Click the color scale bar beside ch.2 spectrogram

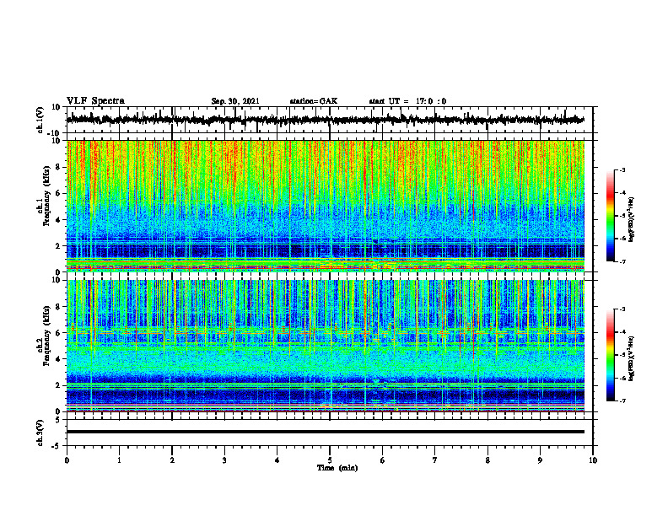click(611, 355)
